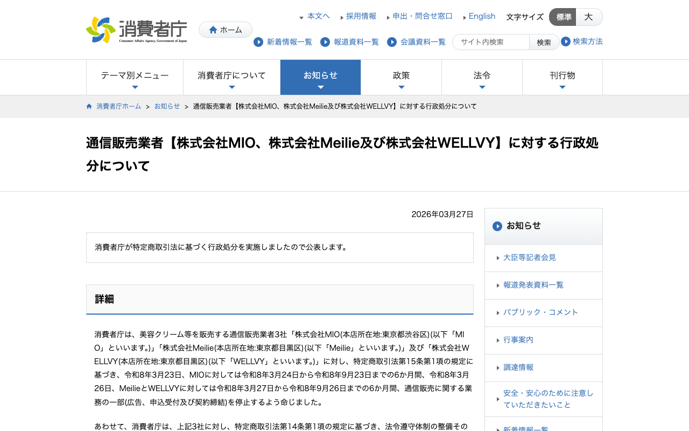Open the 報道資料一覧 link
689x431 pixels.
pyautogui.click(x=356, y=42)
